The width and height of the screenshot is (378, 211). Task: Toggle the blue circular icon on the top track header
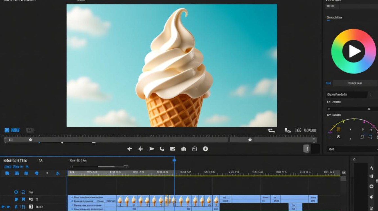23,192
